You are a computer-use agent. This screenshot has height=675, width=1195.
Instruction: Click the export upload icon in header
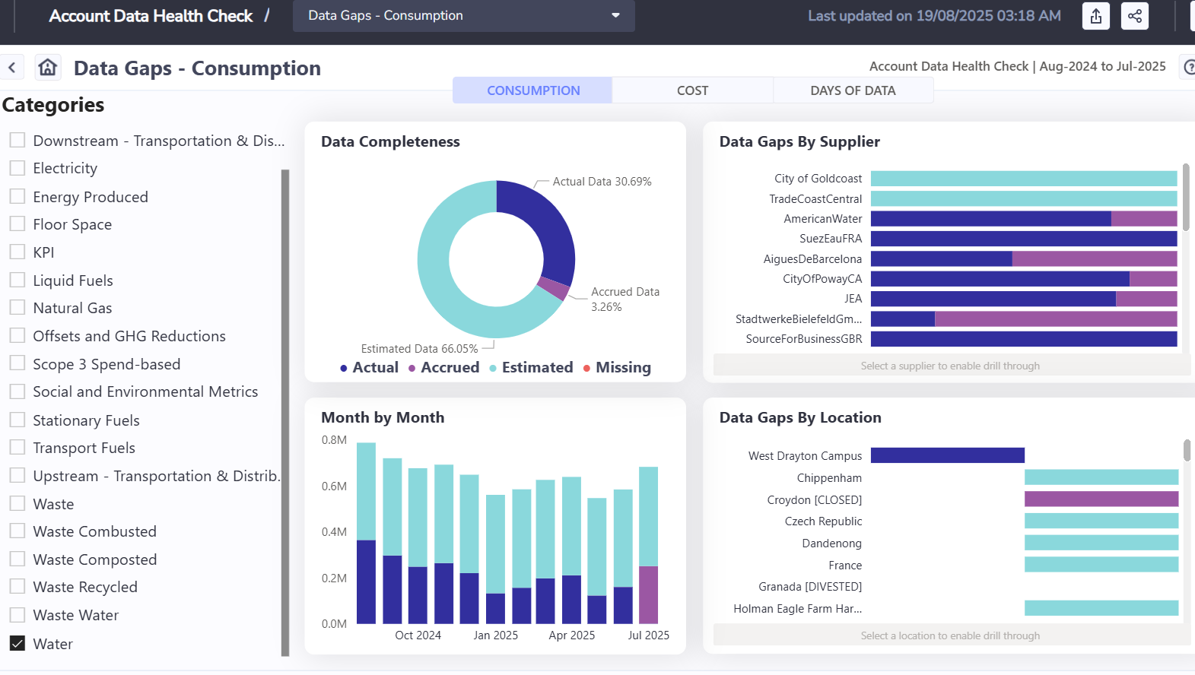coord(1095,16)
